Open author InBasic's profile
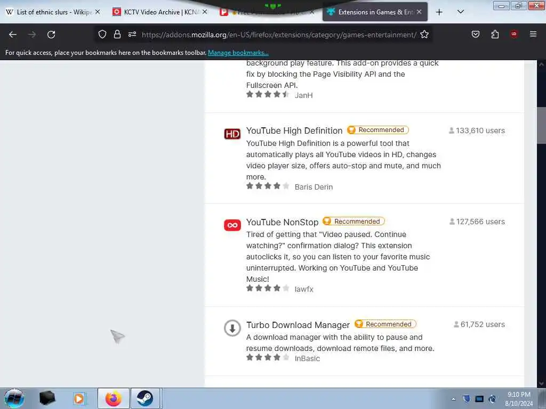 (x=307, y=358)
